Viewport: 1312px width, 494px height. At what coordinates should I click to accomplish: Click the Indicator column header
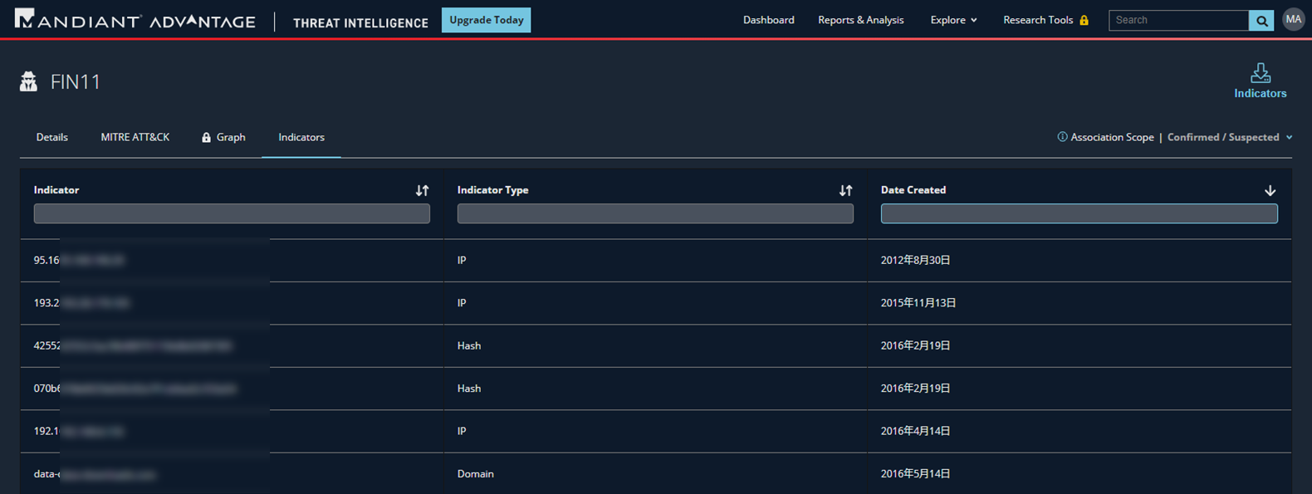[56, 190]
